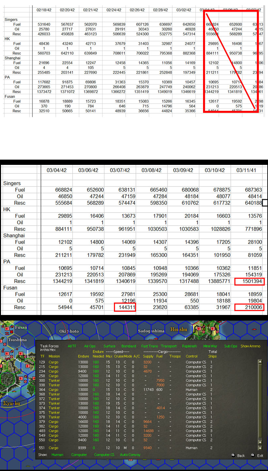Filter task forces by Sub Ops
Screen dimensions: 268x471
click(x=231, y=346)
